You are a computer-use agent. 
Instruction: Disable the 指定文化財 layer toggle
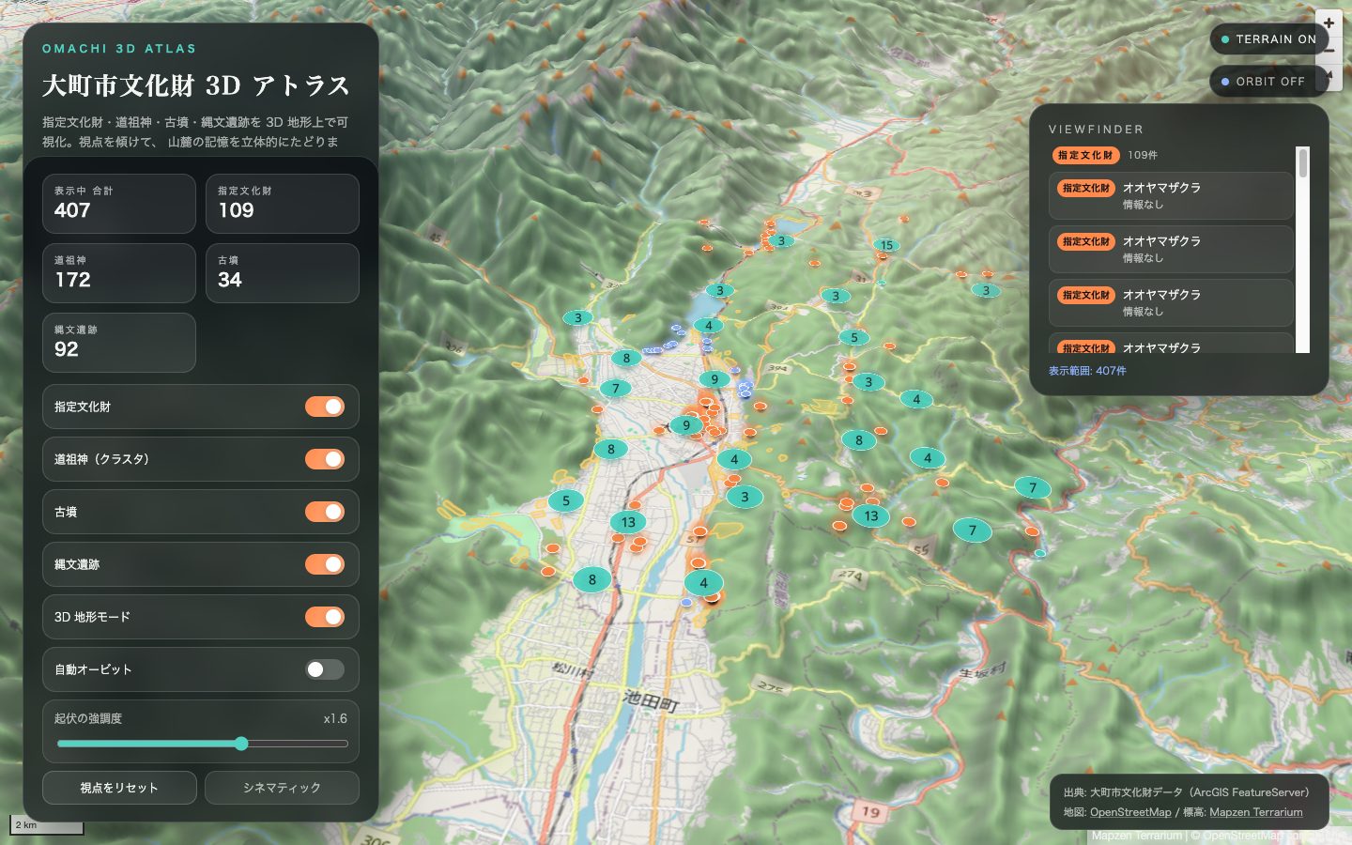(325, 407)
